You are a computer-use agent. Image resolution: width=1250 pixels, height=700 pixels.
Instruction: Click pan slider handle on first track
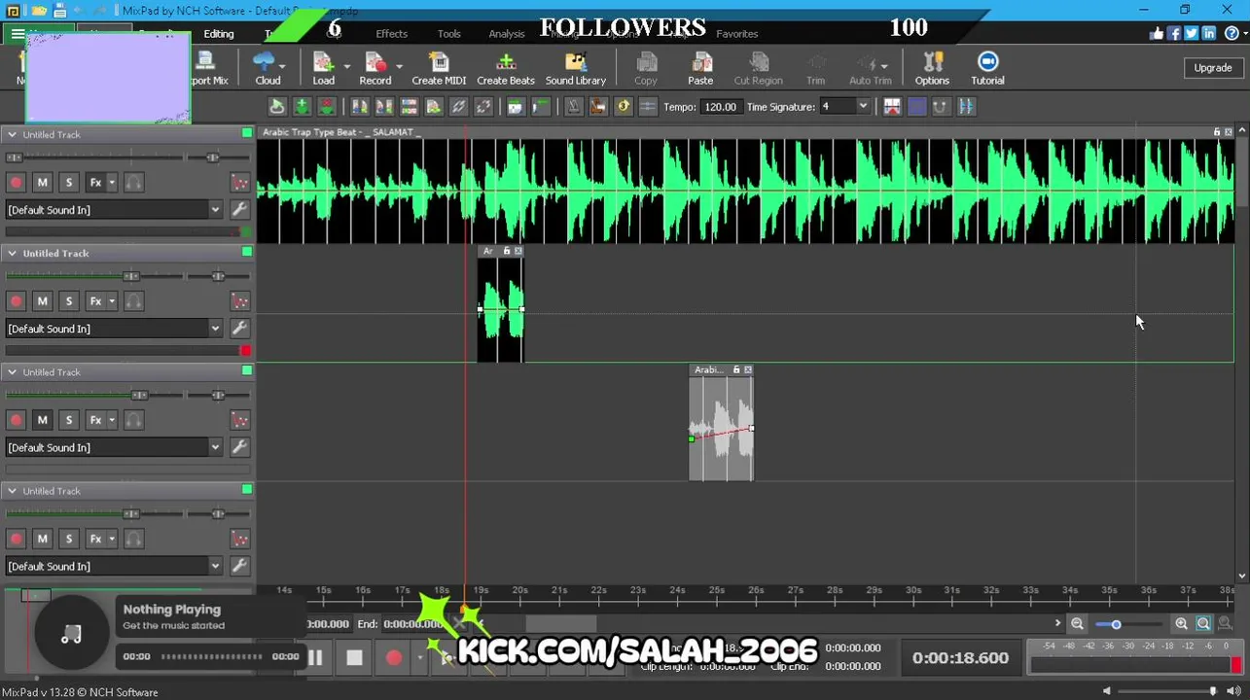[213, 157]
